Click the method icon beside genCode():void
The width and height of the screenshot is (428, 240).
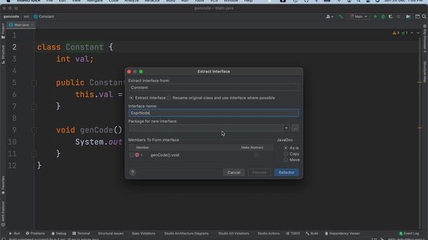(x=137, y=155)
